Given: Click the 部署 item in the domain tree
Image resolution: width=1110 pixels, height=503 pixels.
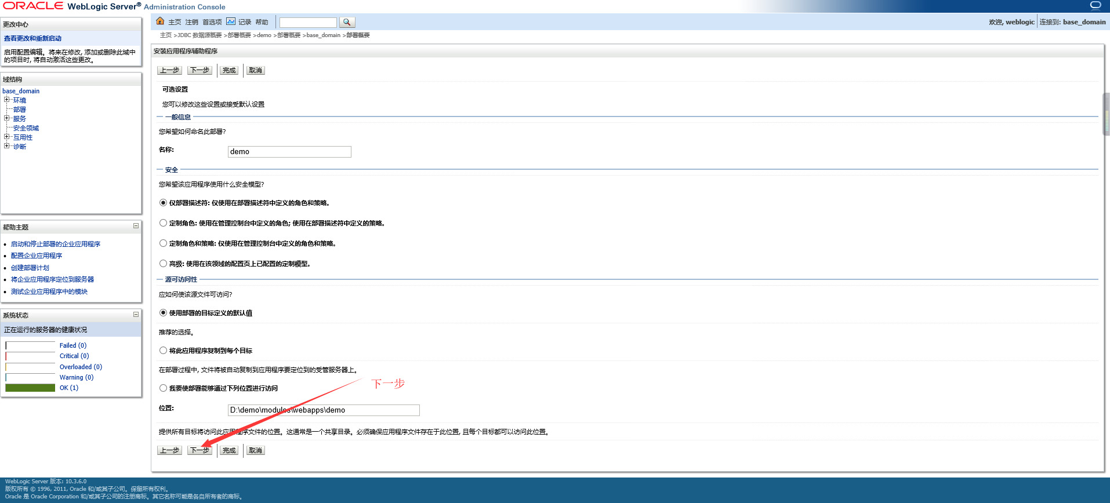Looking at the screenshot, I should (19, 110).
